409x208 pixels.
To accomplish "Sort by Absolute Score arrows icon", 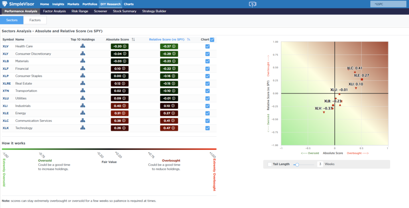I will point(133,40).
